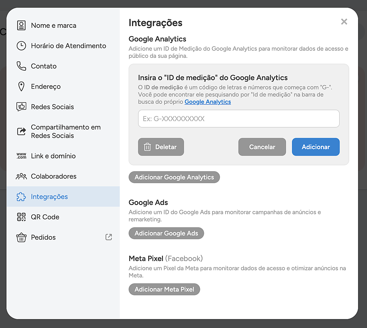Click the Integrações page heading
Screen dimensions: 367x328
155,23
